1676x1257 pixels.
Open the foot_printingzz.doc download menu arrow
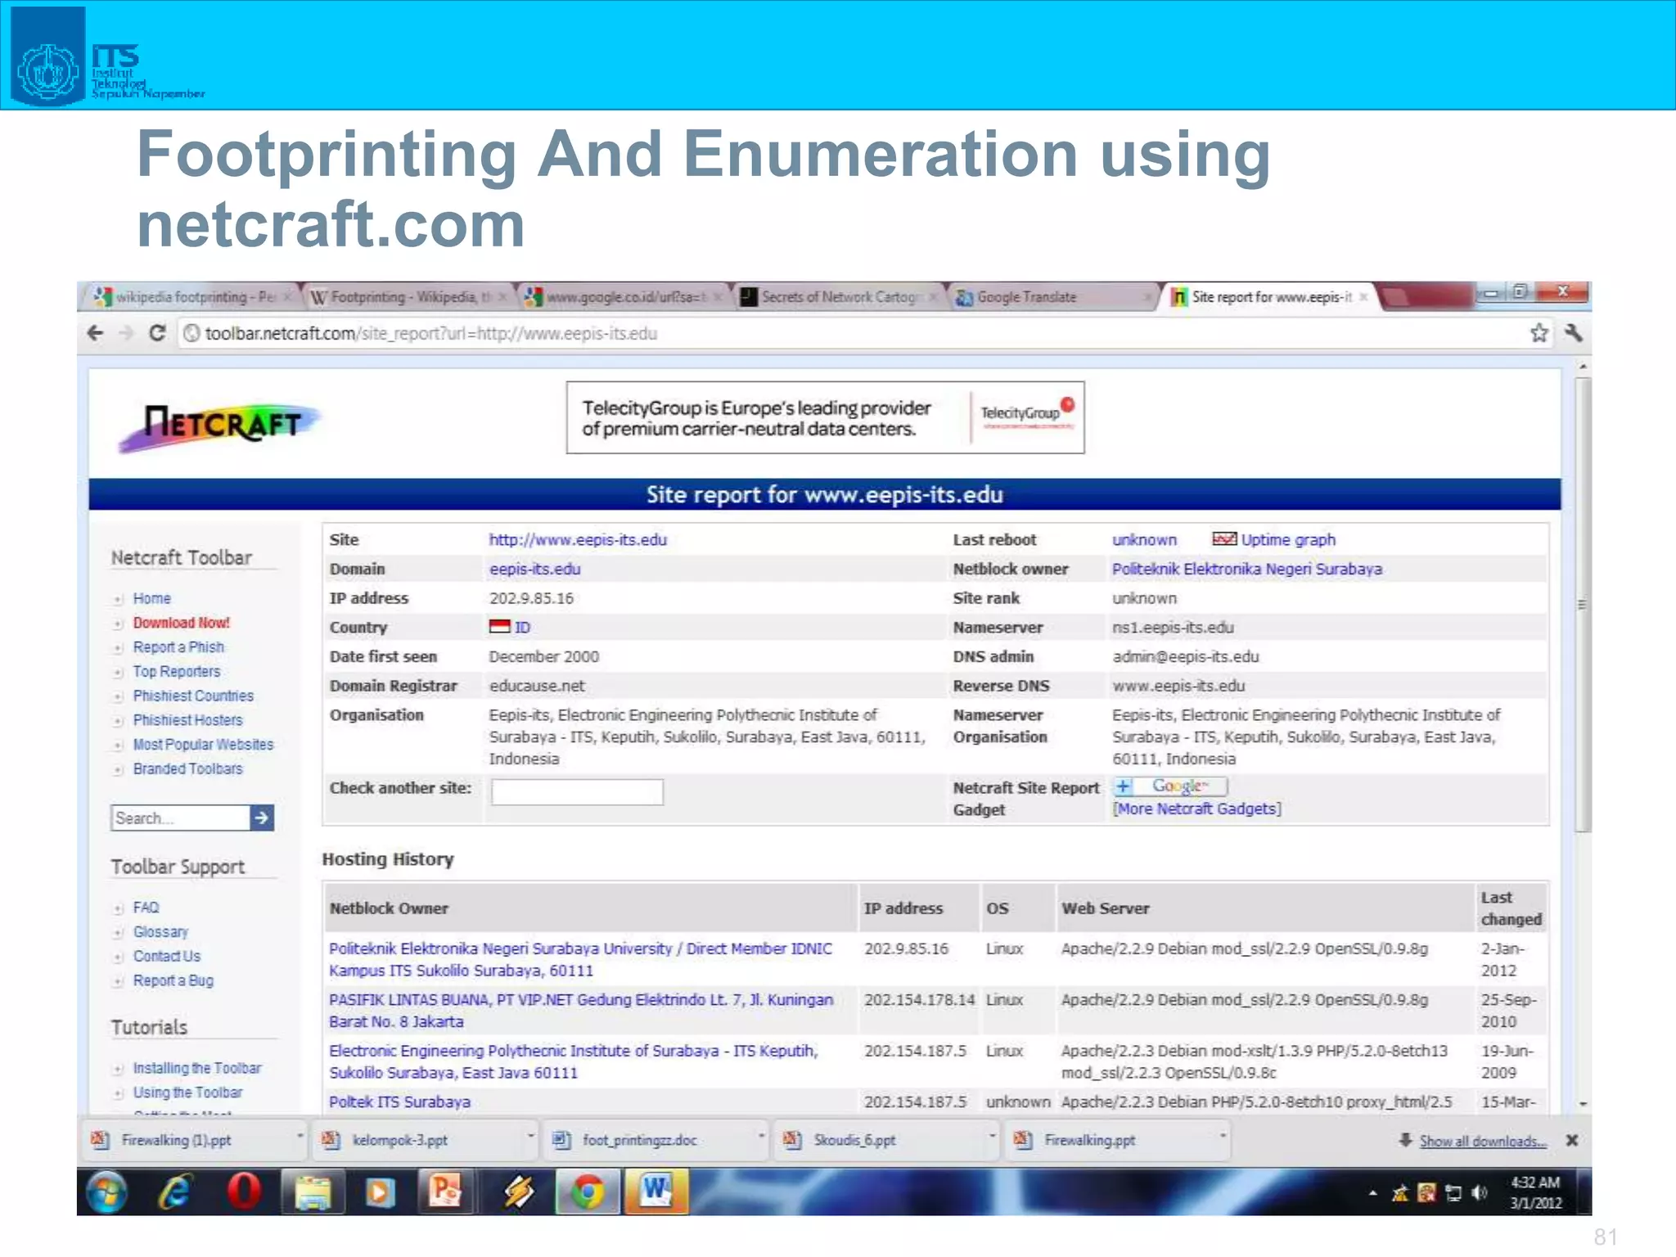(x=761, y=1136)
